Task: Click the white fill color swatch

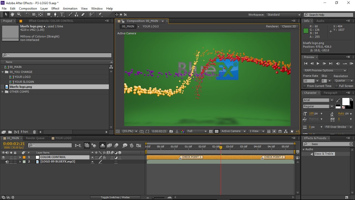Action: tap(346, 102)
